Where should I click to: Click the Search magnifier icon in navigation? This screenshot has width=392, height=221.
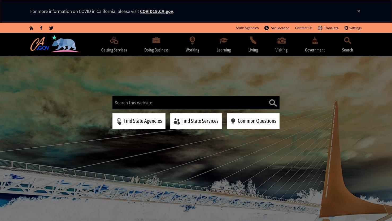[x=347, y=40]
